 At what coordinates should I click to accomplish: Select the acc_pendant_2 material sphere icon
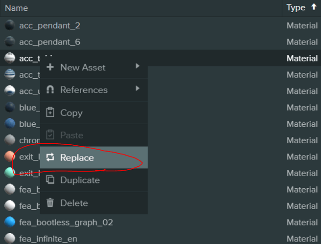(x=9, y=25)
